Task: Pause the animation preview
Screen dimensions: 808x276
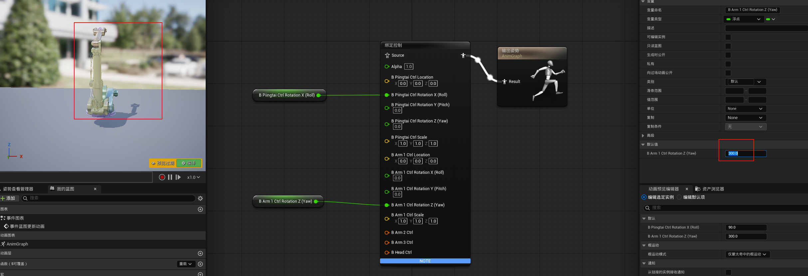Action: point(170,177)
